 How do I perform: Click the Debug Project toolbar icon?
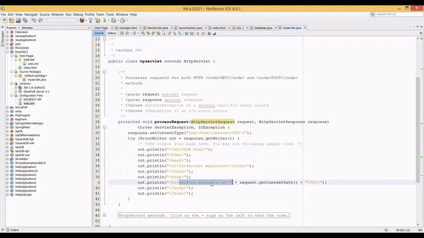(x=113, y=20)
